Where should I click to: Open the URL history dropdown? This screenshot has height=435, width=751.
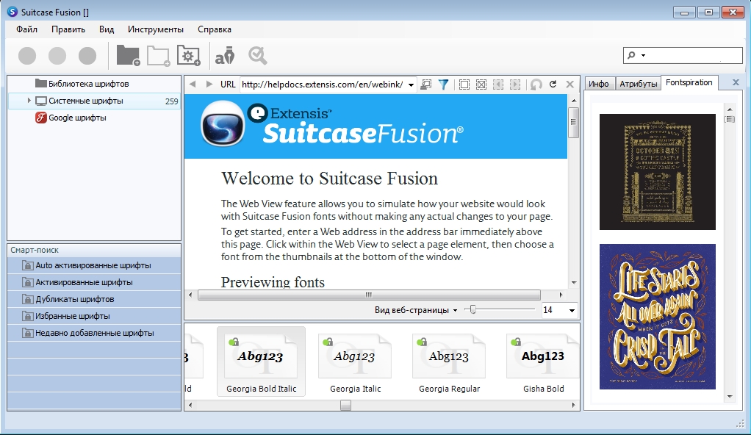[411, 85]
